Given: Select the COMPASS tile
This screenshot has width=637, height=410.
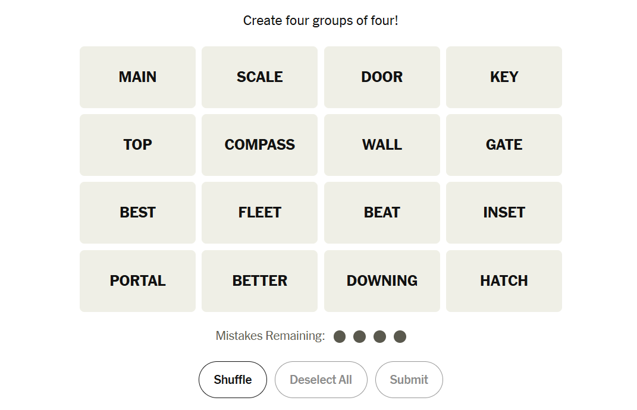Looking at the screenshot, I should 259,145.
